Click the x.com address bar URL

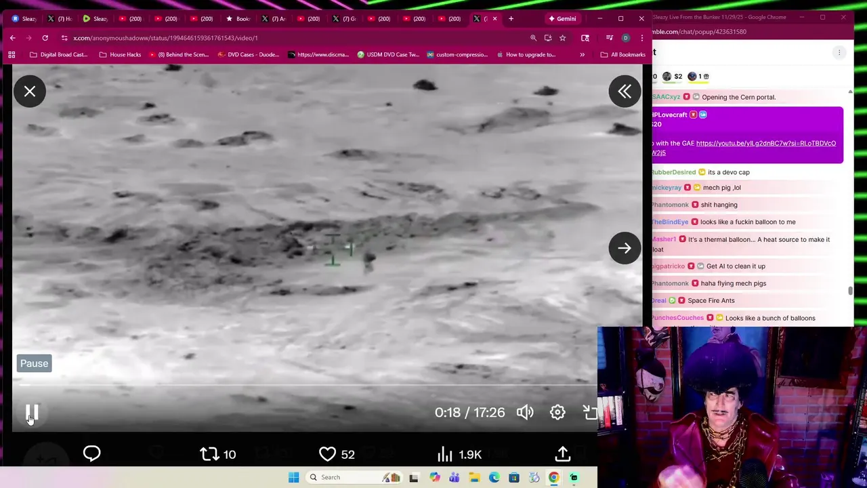click(x=165, y=38)
